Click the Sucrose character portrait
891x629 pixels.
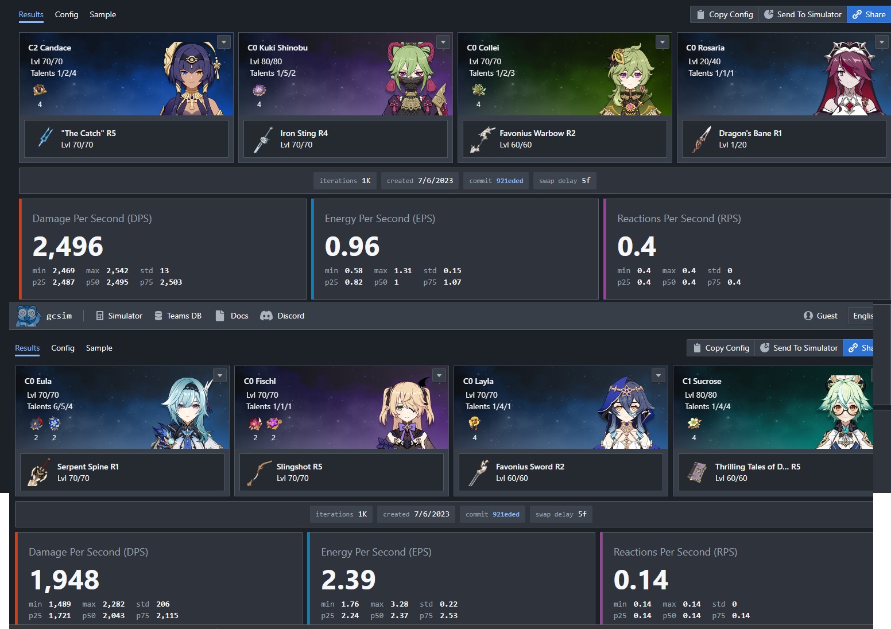pos(846,412)
